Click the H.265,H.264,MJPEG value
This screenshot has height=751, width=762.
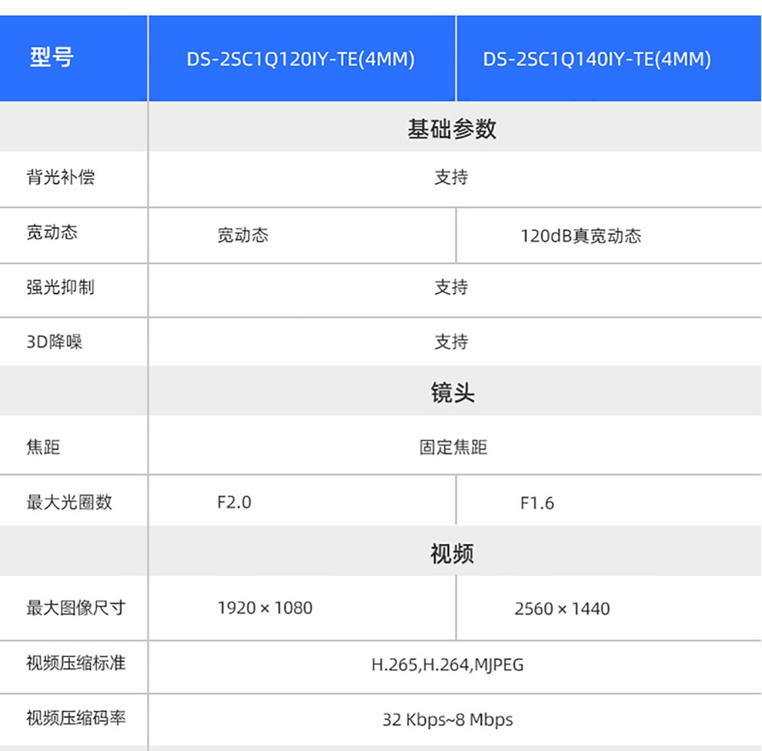pyautogui.click(x=447, y=665)
